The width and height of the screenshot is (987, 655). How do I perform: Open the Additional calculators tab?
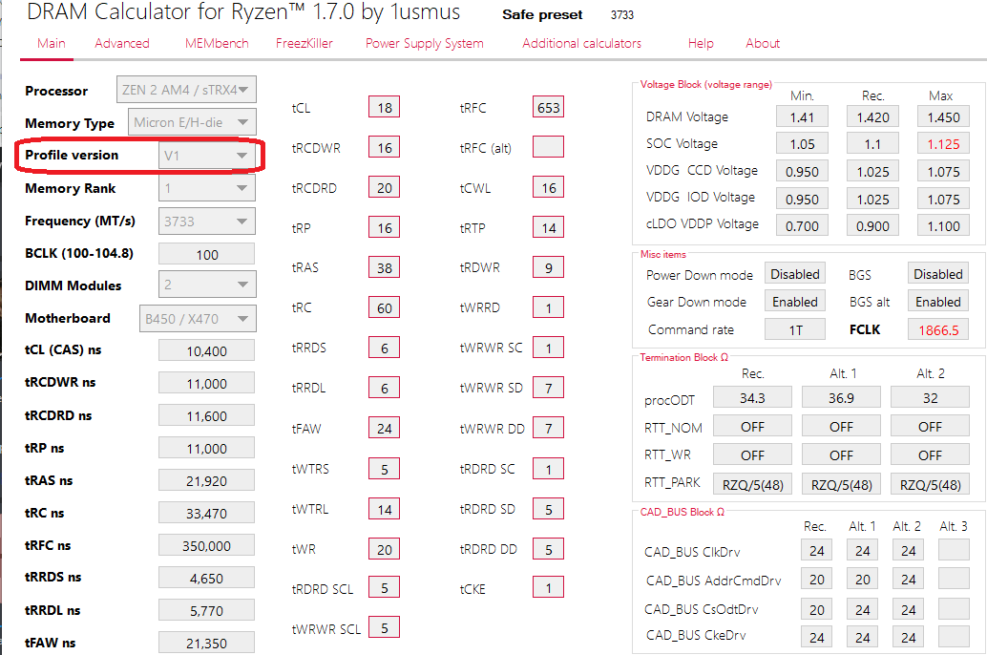(581, 44)
